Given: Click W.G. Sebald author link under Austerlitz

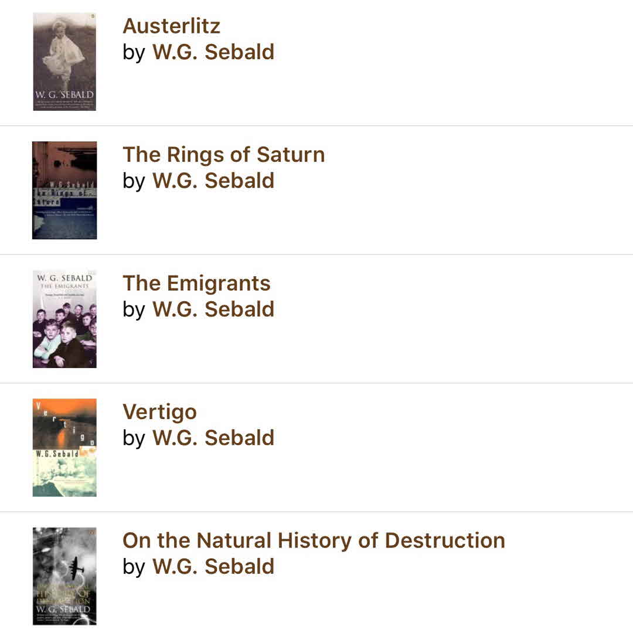Looking at the screenshot, I should pos(213,52).
